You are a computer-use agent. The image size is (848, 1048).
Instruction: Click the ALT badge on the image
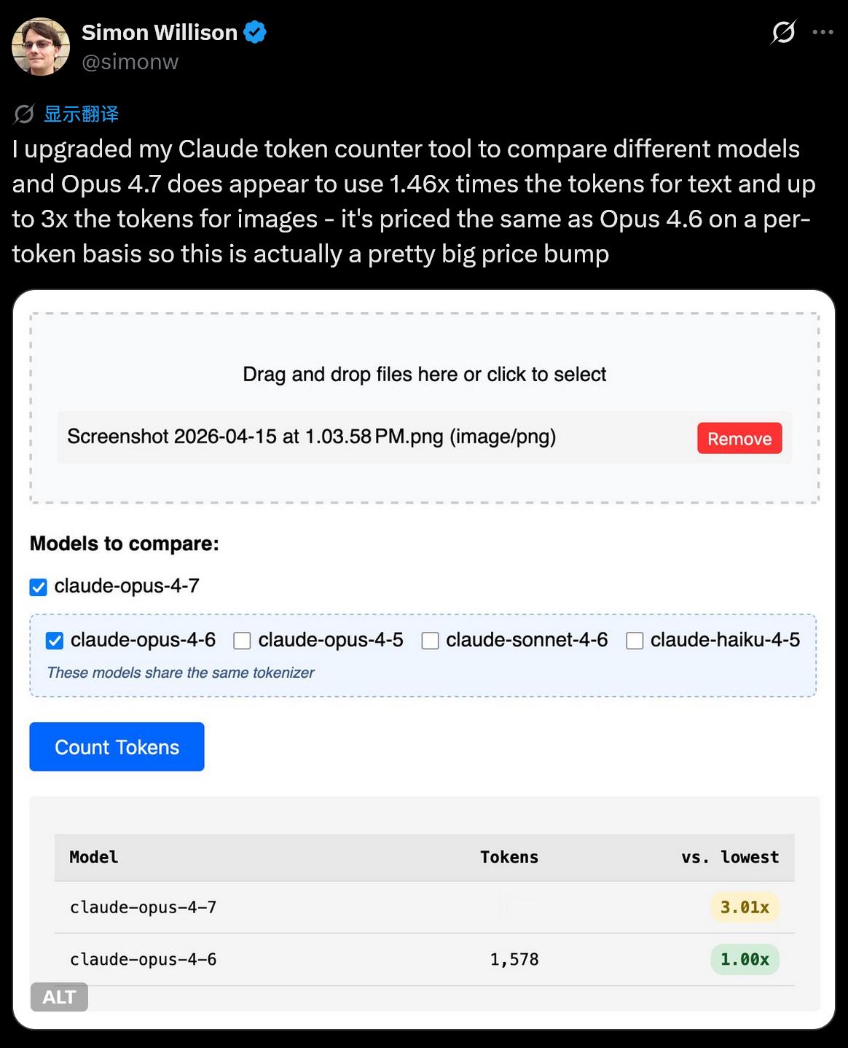(x=59, y=996)
